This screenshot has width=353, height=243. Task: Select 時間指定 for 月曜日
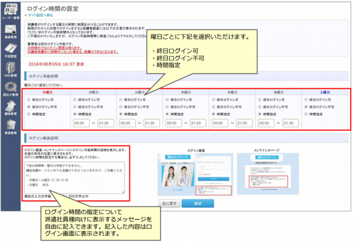(75, 114)
